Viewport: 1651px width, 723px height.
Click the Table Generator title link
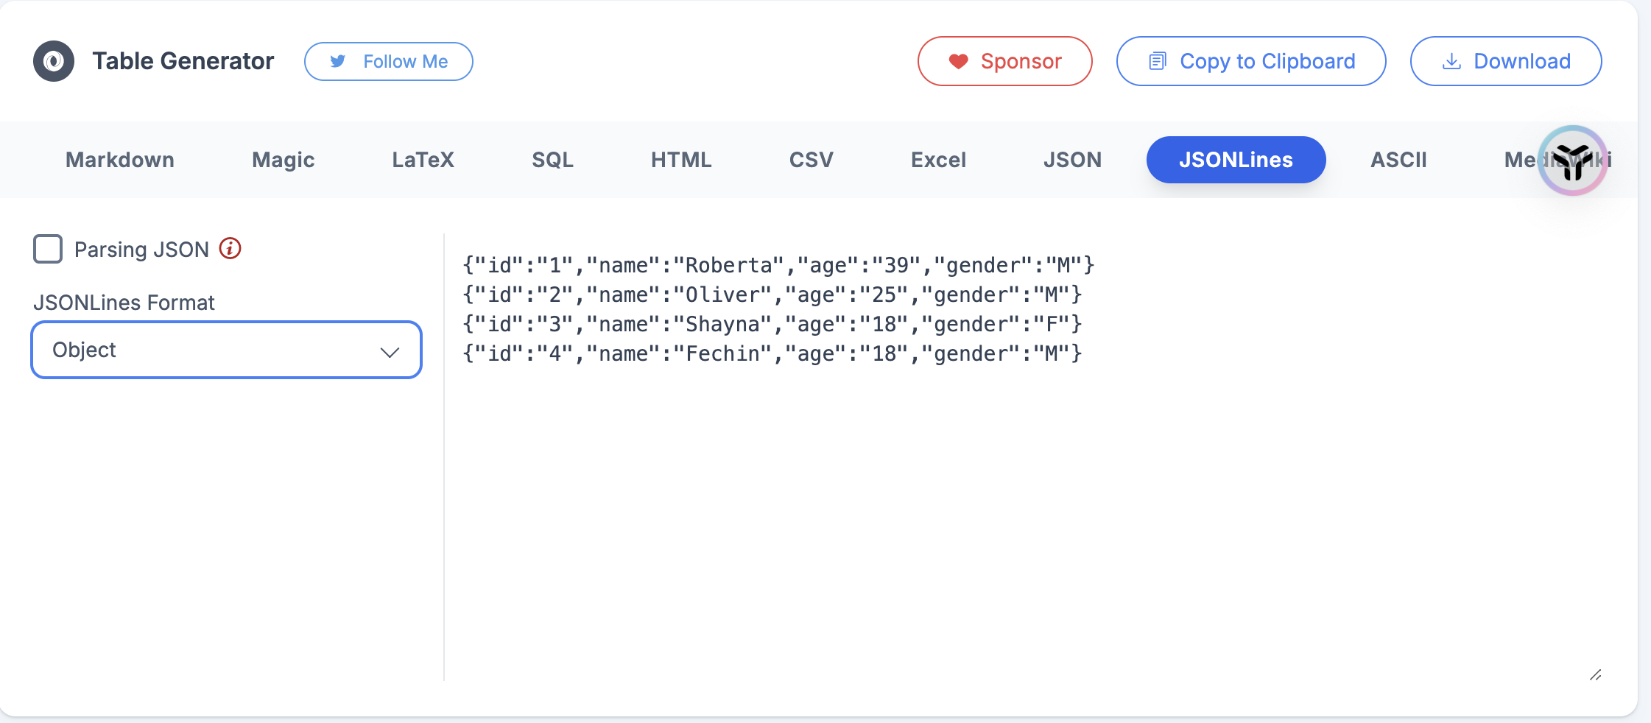coord(183,61)
